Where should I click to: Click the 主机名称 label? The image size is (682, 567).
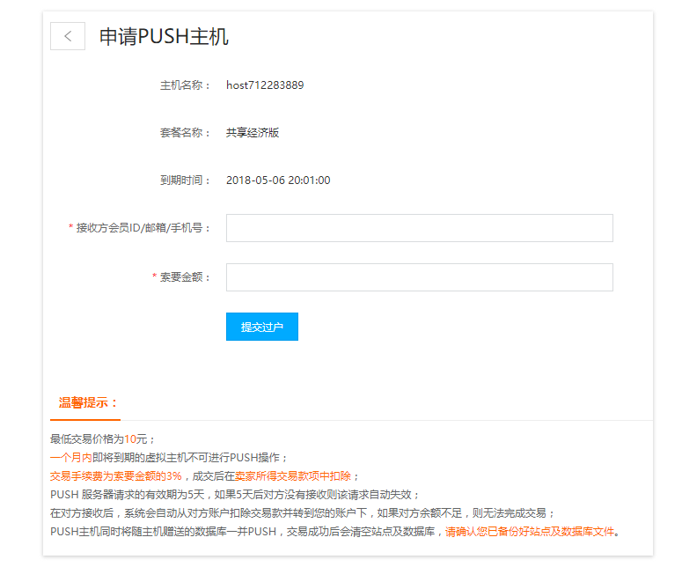185,85
